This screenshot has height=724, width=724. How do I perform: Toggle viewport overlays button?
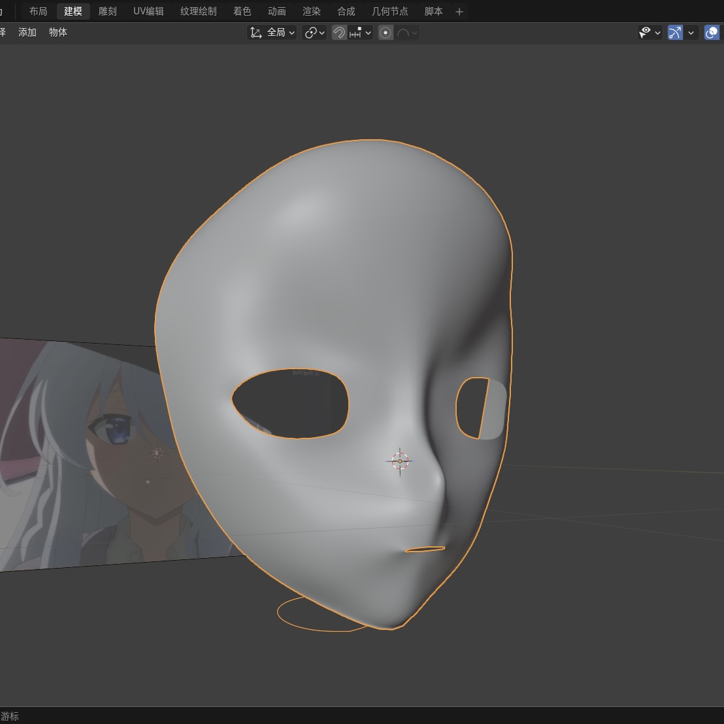[712, 33]
